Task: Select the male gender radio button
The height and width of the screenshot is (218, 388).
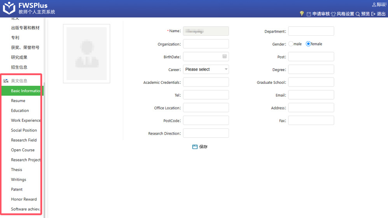Action: 291,44
